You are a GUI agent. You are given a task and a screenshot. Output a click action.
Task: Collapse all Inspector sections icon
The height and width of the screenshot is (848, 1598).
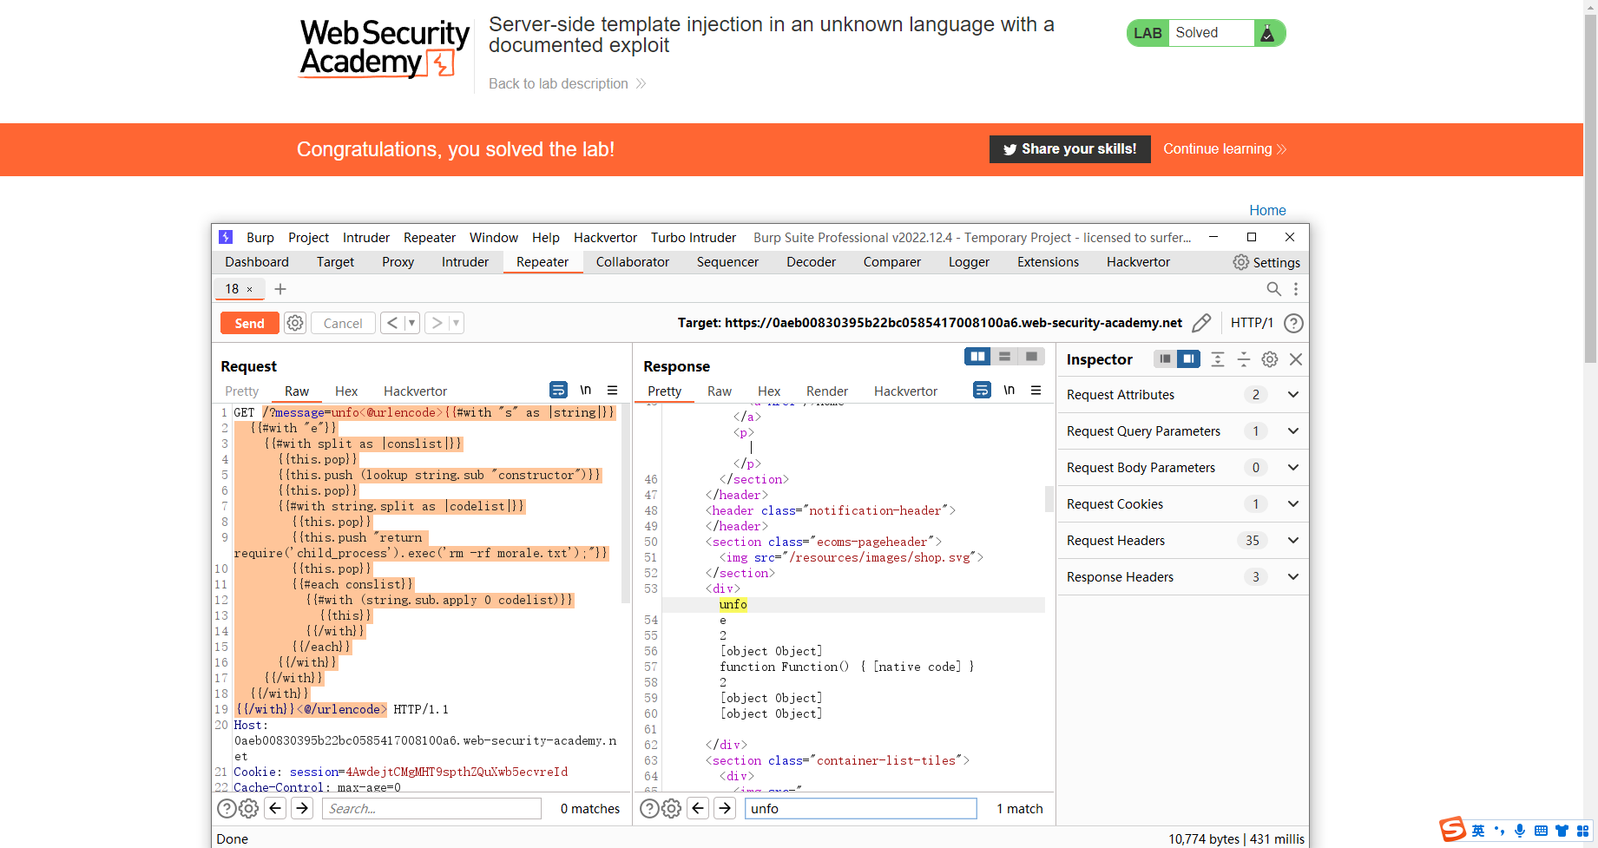[1244, 359]
